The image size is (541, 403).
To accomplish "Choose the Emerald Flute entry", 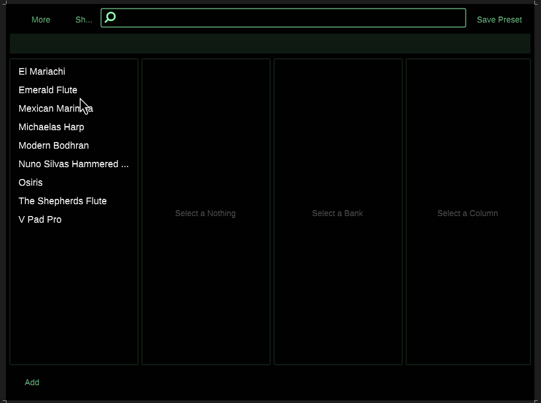I will coord(48,90).
